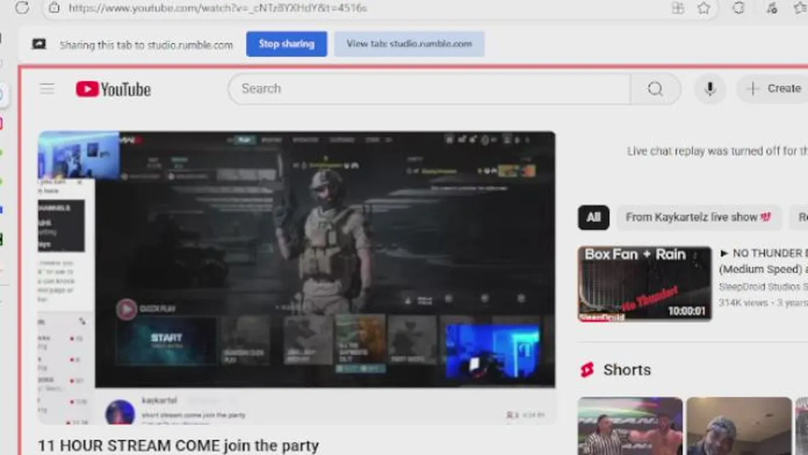The image size is (808, 455).
Task: Click the voice search microphone icon
Action: tap(709, 88)
